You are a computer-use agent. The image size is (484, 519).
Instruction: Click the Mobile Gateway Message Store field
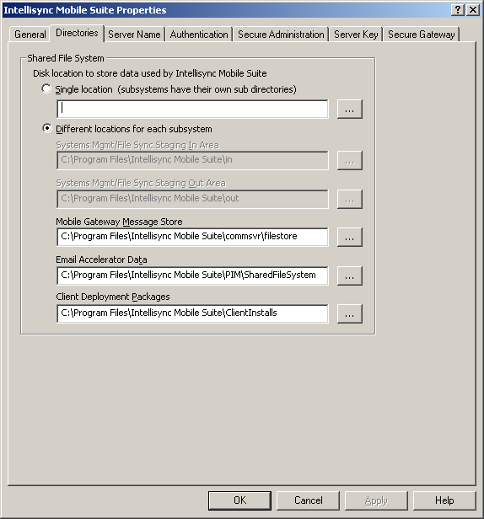(x=192, y=237)
